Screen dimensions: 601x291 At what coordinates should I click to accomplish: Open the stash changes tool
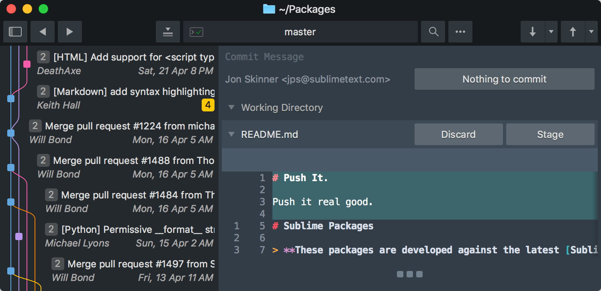[x=168, y=32]
